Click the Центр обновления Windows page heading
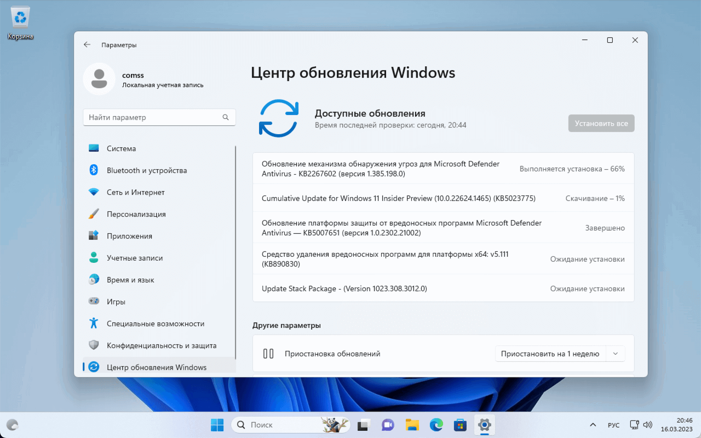Viewport: 701px width, 438px height. (353, 73)
